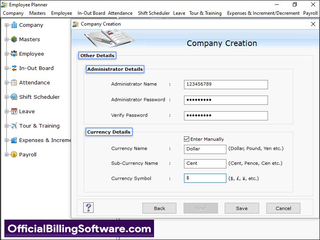The width and height of the screenshot is (320, 240).
Task: Click the Employee people icon
Action: (14, 54)
